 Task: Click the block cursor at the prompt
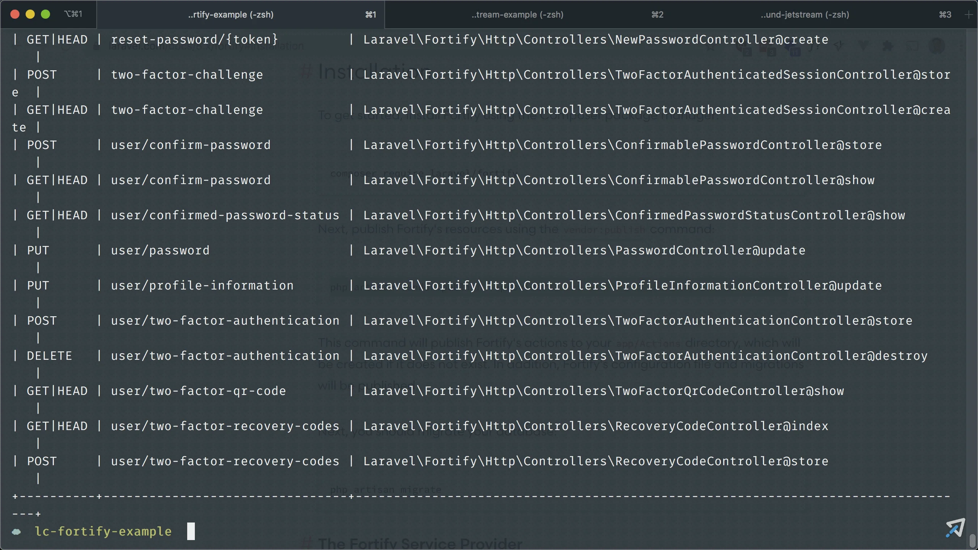[191, 531]
